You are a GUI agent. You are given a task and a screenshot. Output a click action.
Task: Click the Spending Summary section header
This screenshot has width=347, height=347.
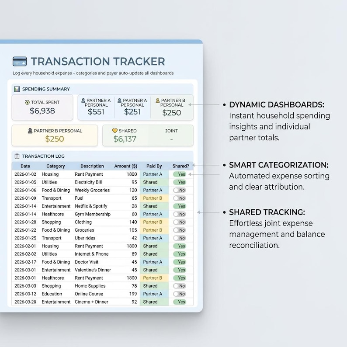[102, 89]
